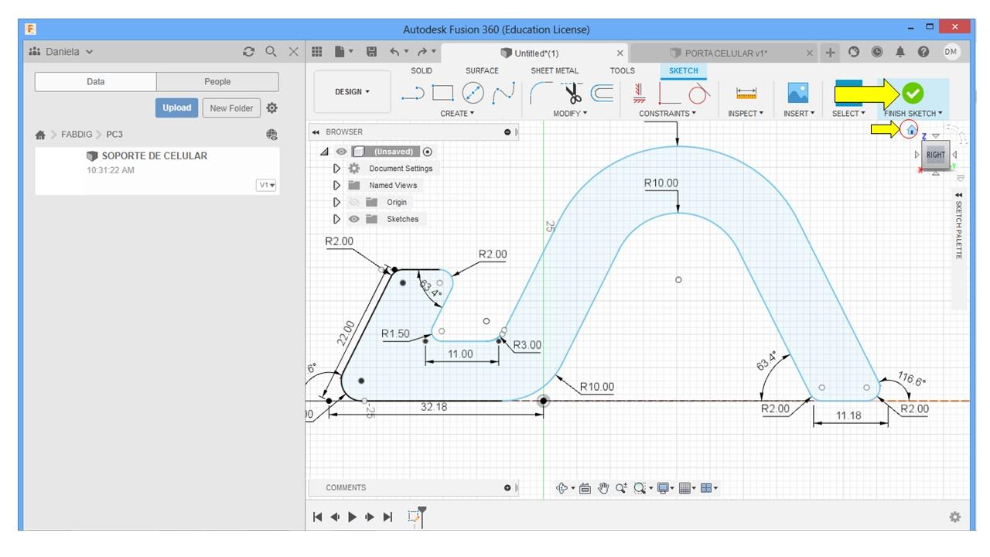Search in the data panel

tap(271, 53)
